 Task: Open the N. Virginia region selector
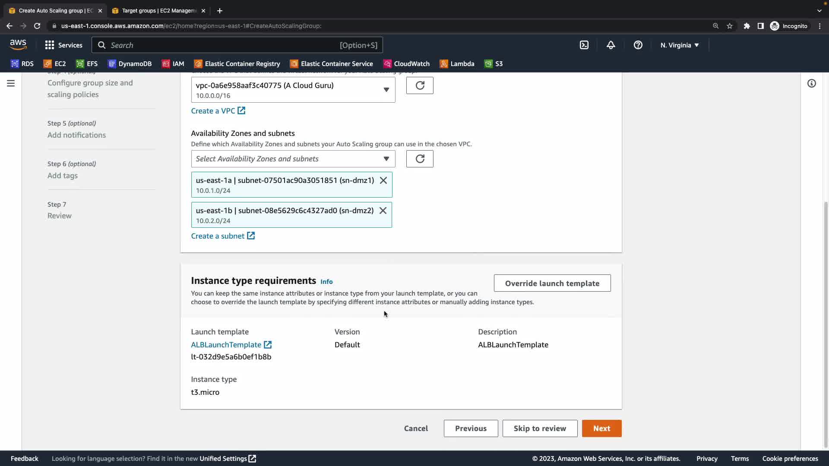coord(679,45)
